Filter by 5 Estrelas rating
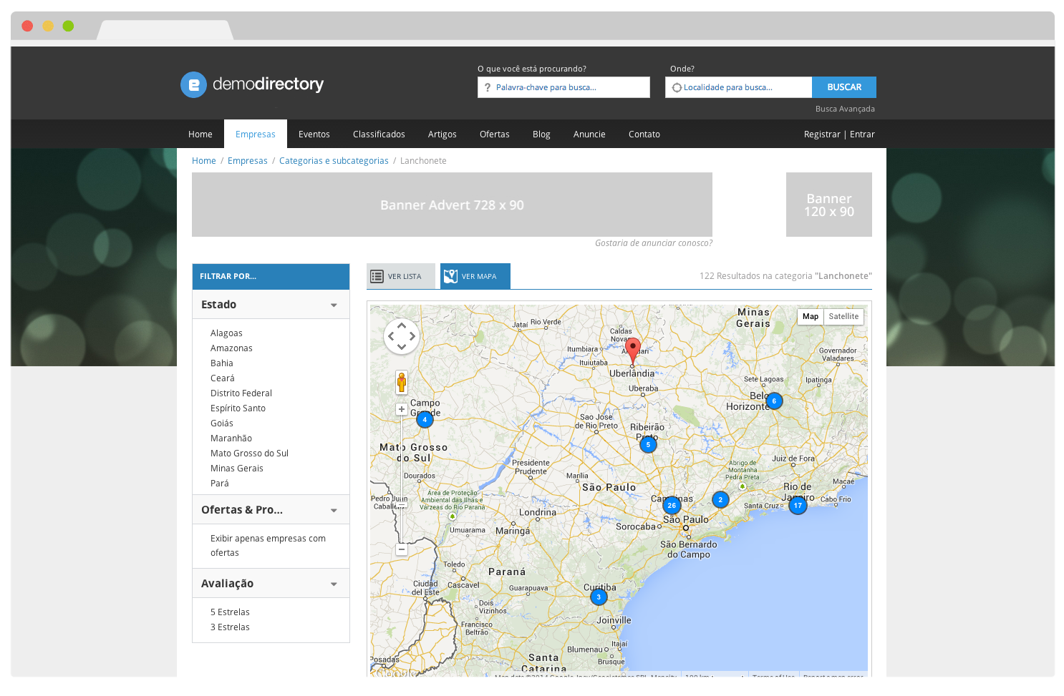This screenshot has width=1064, height=696. click(230, 612)
